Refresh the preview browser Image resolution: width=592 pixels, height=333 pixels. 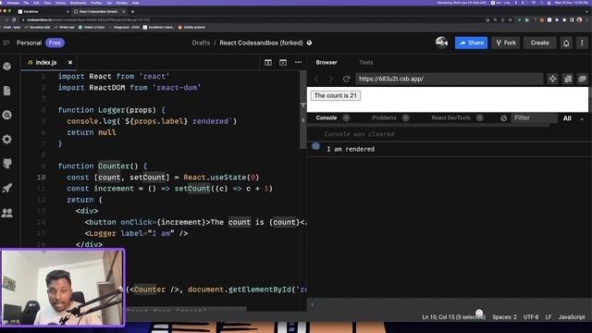click(x=346, y=79)
